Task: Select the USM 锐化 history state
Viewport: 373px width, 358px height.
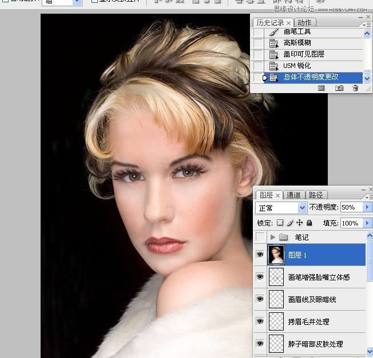Action: click(297, 66)
